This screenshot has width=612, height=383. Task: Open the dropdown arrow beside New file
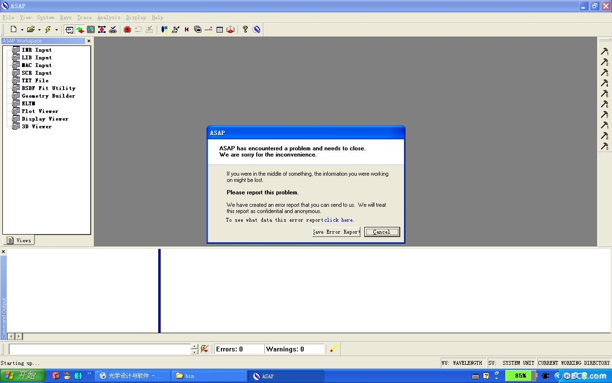[22, 30]
